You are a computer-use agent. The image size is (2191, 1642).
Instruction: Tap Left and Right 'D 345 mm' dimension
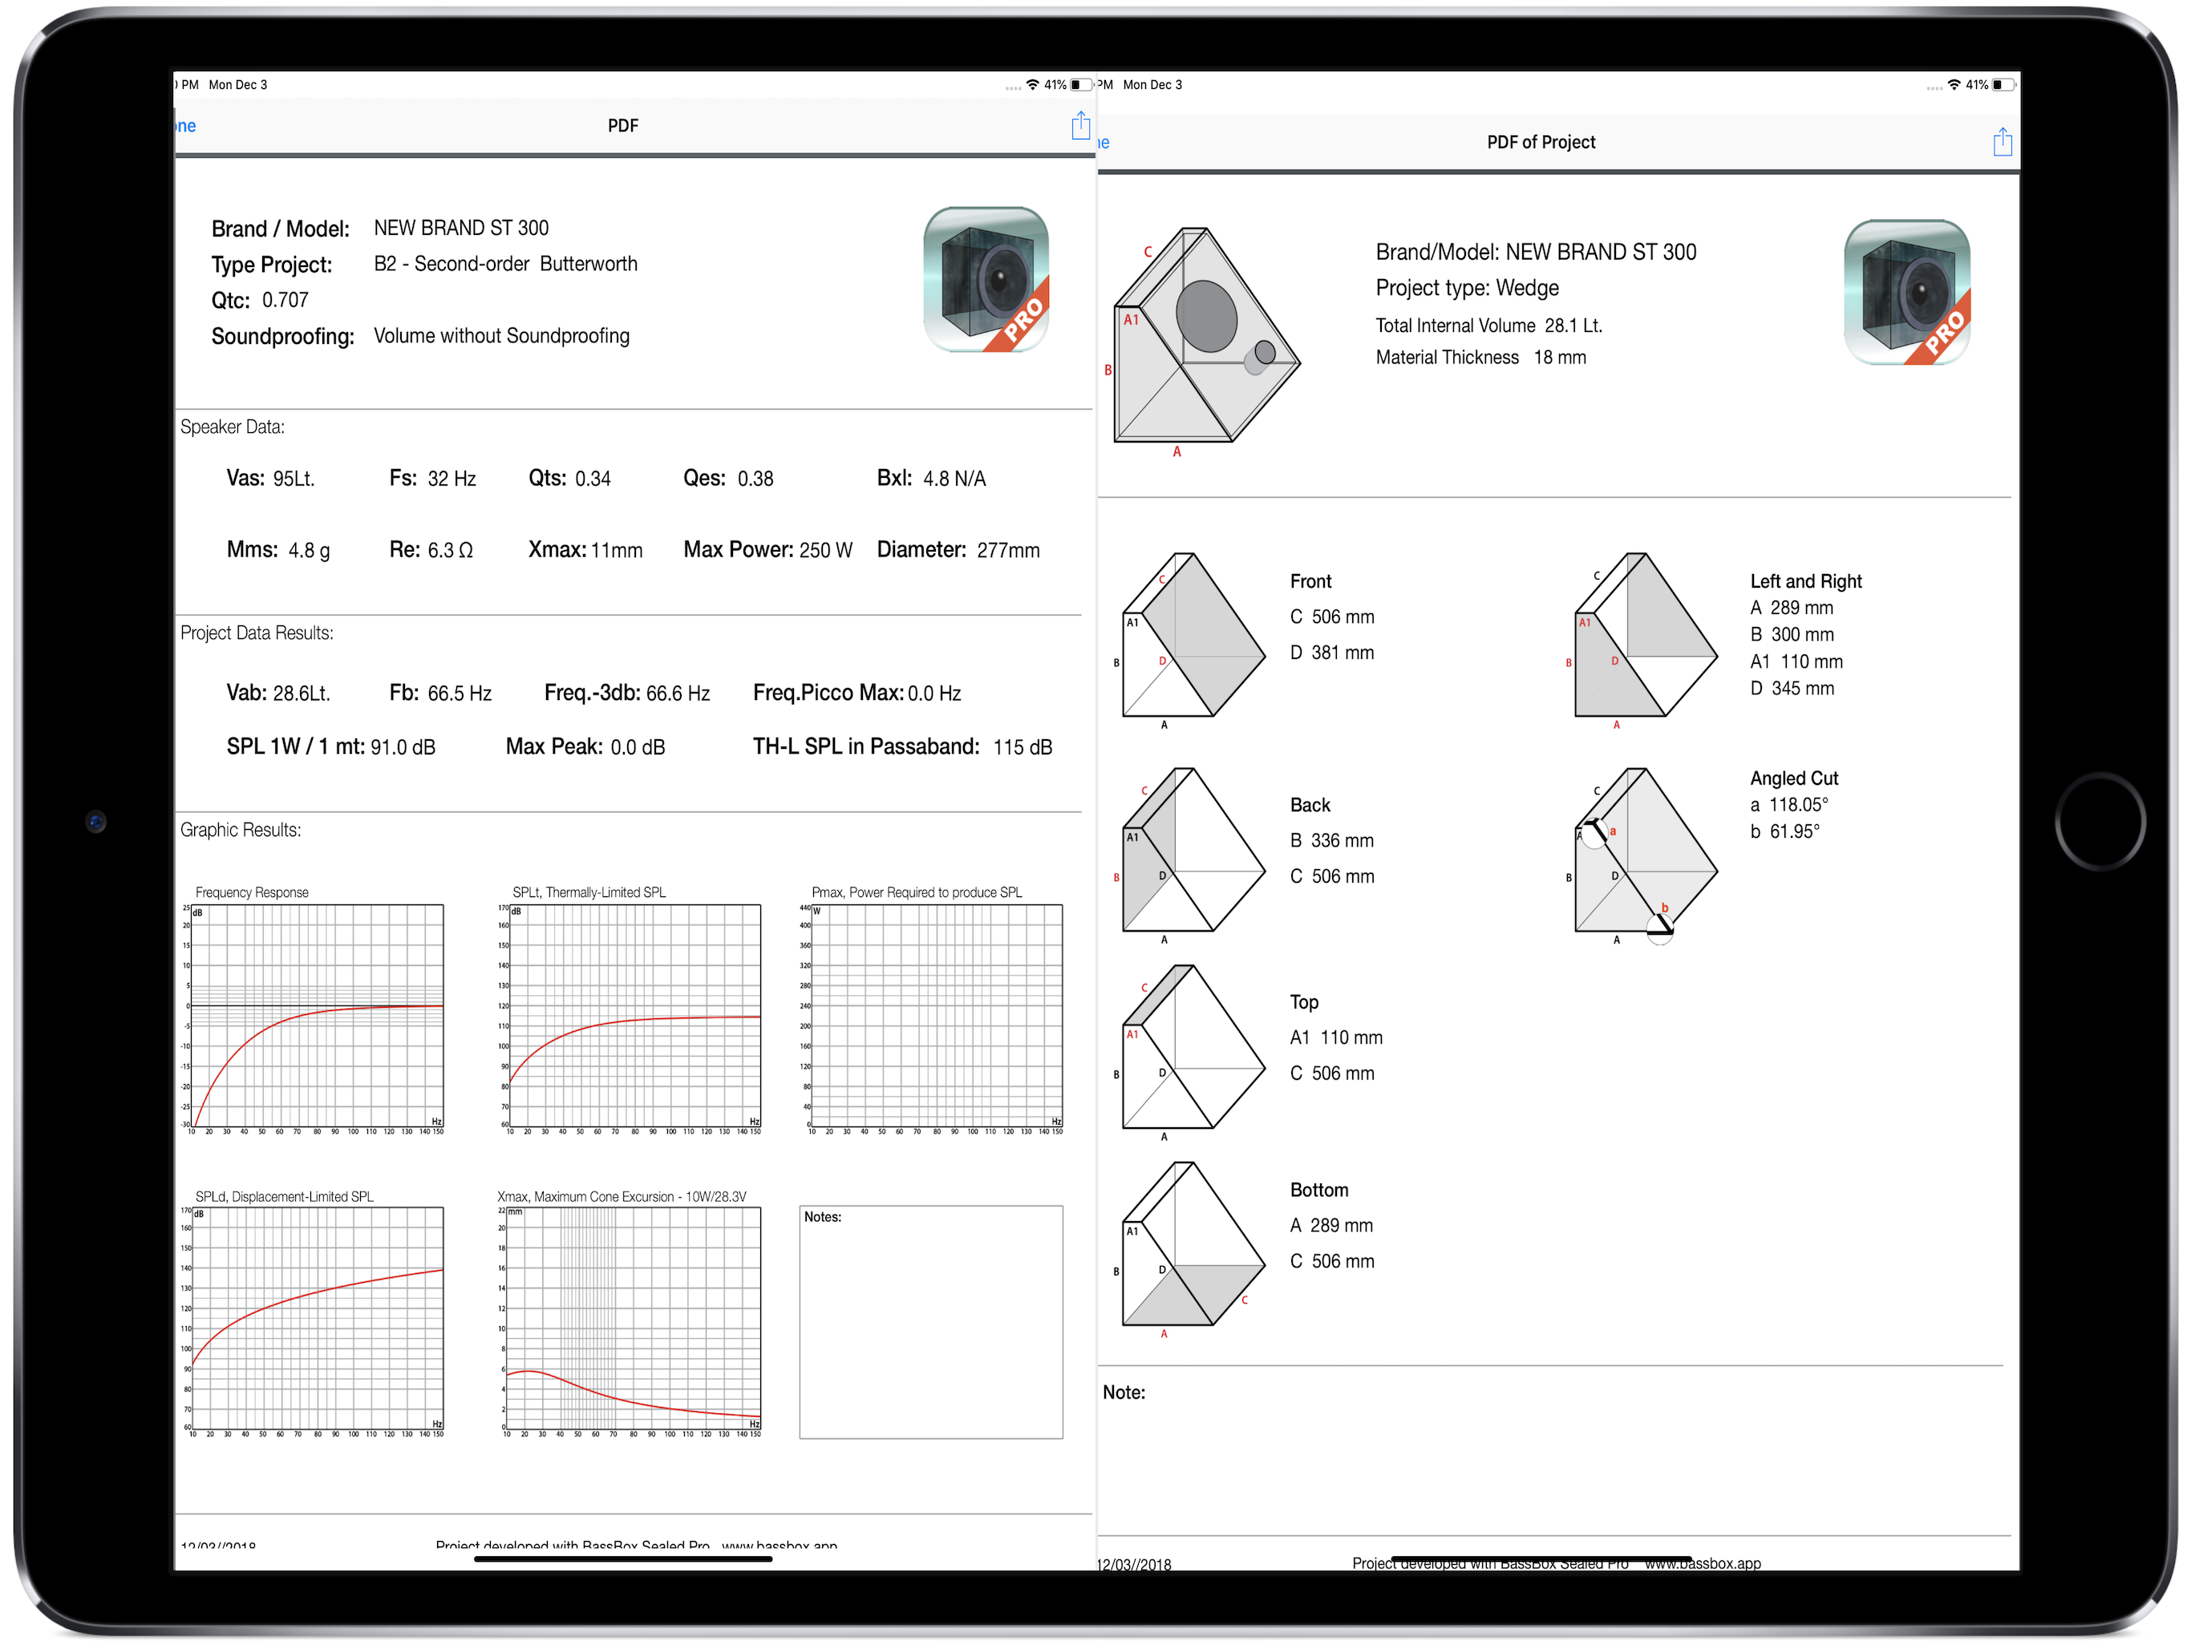coord(1792,688)
